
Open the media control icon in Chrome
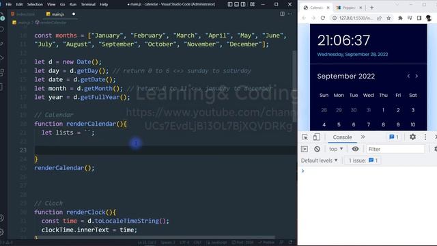[410, 18]
